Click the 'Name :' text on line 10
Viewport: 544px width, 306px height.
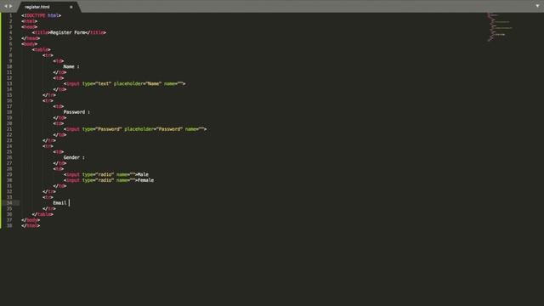71,66
